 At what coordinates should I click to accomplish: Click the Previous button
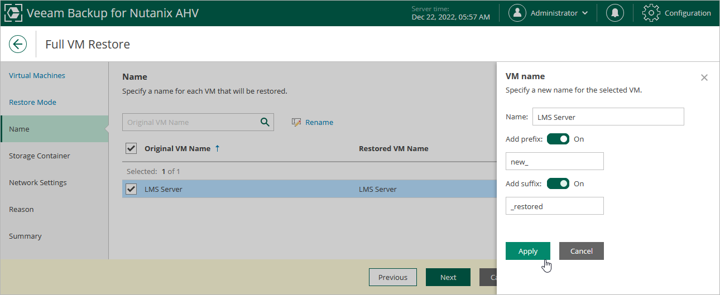tap(393, 277)
